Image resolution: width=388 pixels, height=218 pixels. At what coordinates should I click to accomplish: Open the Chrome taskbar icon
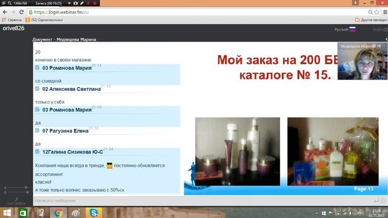pos(58,213)
